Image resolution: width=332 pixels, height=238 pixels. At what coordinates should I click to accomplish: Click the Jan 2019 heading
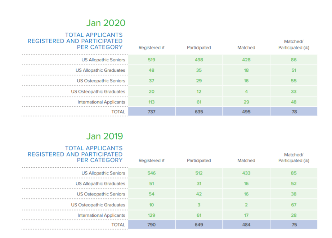pos(104,136)
